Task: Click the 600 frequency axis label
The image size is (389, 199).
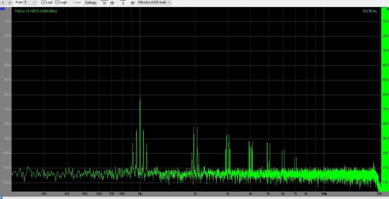Action: (99, 194)
